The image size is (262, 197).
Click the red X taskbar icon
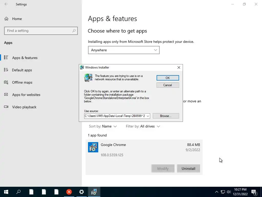pos(69,192)
